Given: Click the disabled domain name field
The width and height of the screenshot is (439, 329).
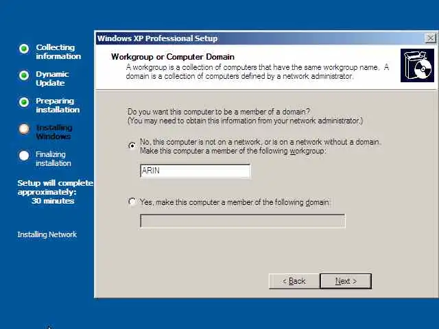Looking at the screenshot, I should coord(242,221).
